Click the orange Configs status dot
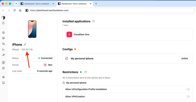This screenshot has width=196, height=102. click(x=75, y=49)
